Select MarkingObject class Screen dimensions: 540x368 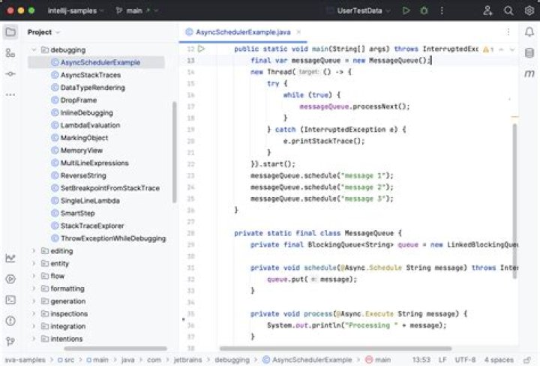coord(84,138)
